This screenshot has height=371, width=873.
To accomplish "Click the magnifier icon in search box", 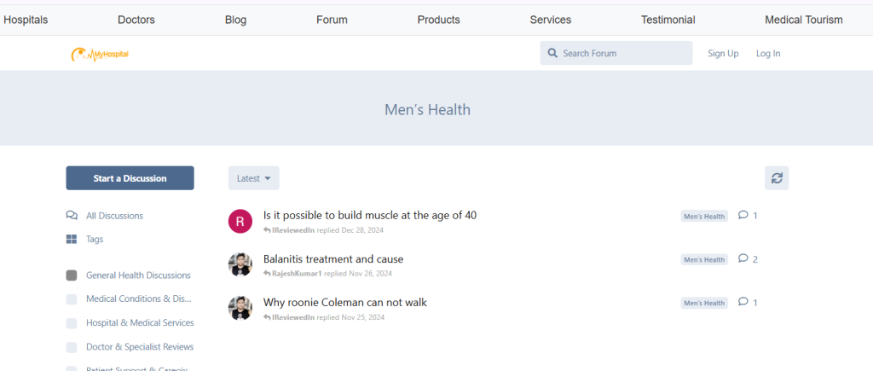I will click(x=552, y=54).
